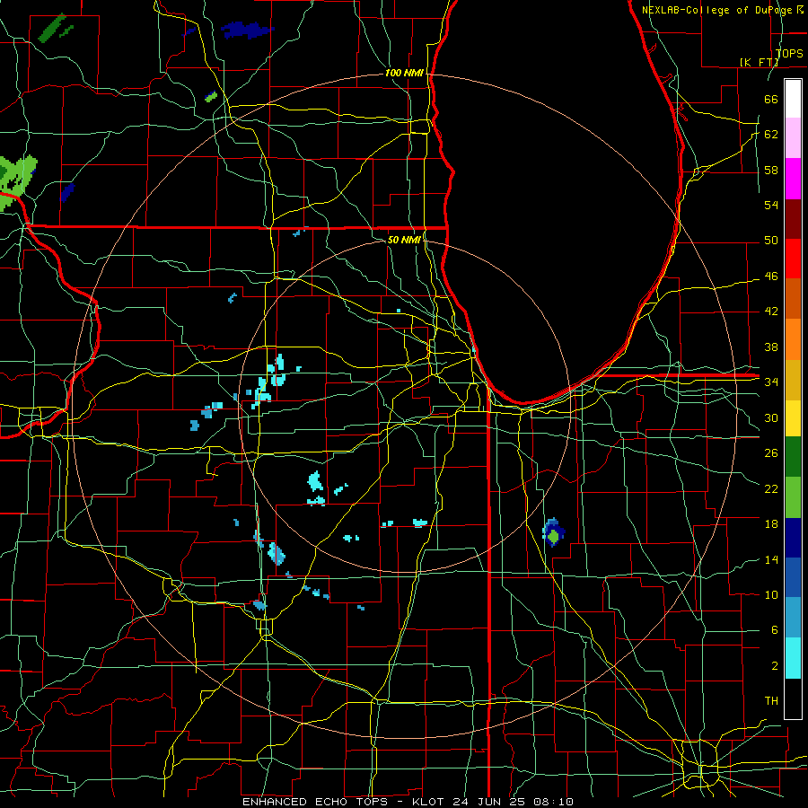Click the TOPS legend heading
Screen dimensions: 808x808
[x=789, y=53]
